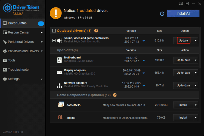Update the Realtek High Definition Audio driver
The width and height of the screenshot is (204, 136).
183,41
